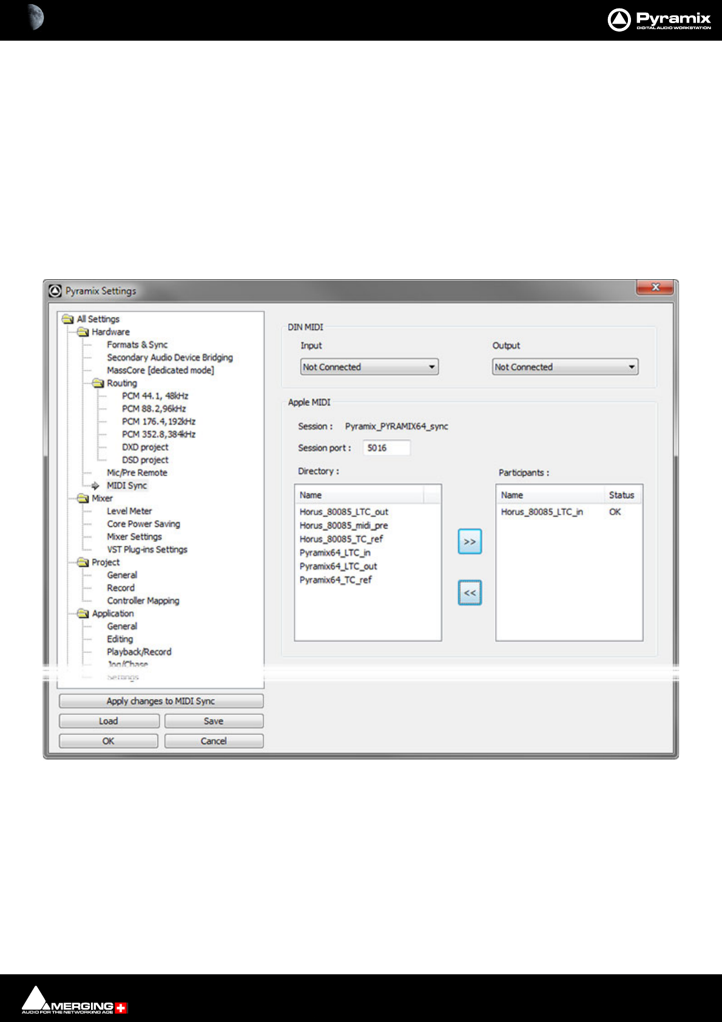Open Core Power Saving settings
The width and height of the screenshot is (722, 1022).
click(144, 524)
